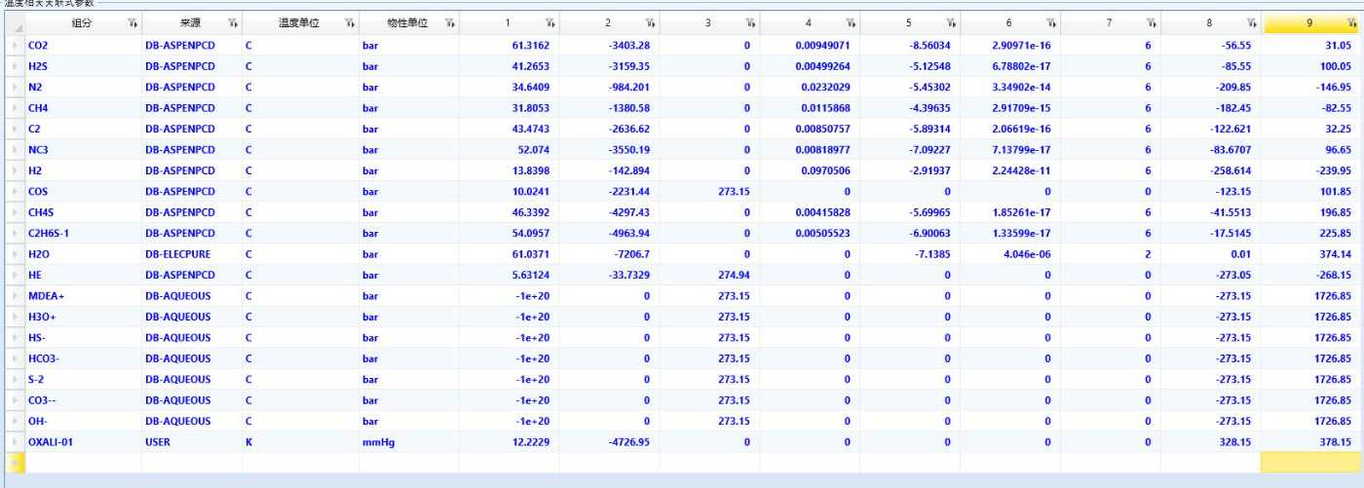Open the filter for the 组分 column
Screen dimensions: 1364x488
click(x=133, y=22)
